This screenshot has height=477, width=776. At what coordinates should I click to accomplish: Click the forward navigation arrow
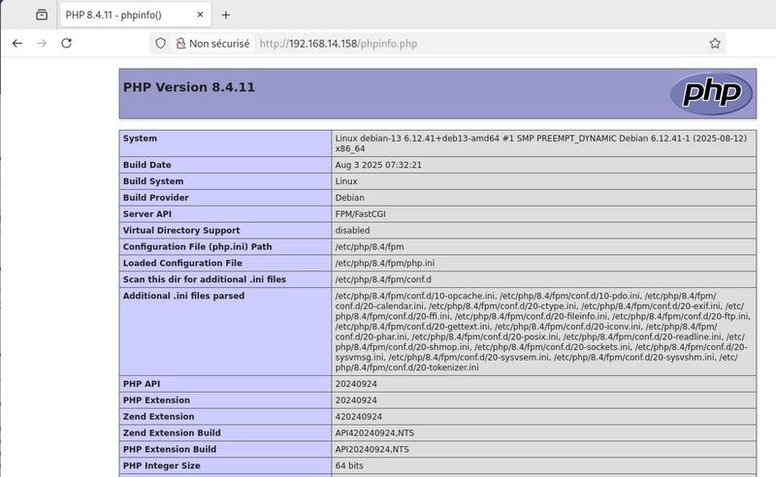42,44
